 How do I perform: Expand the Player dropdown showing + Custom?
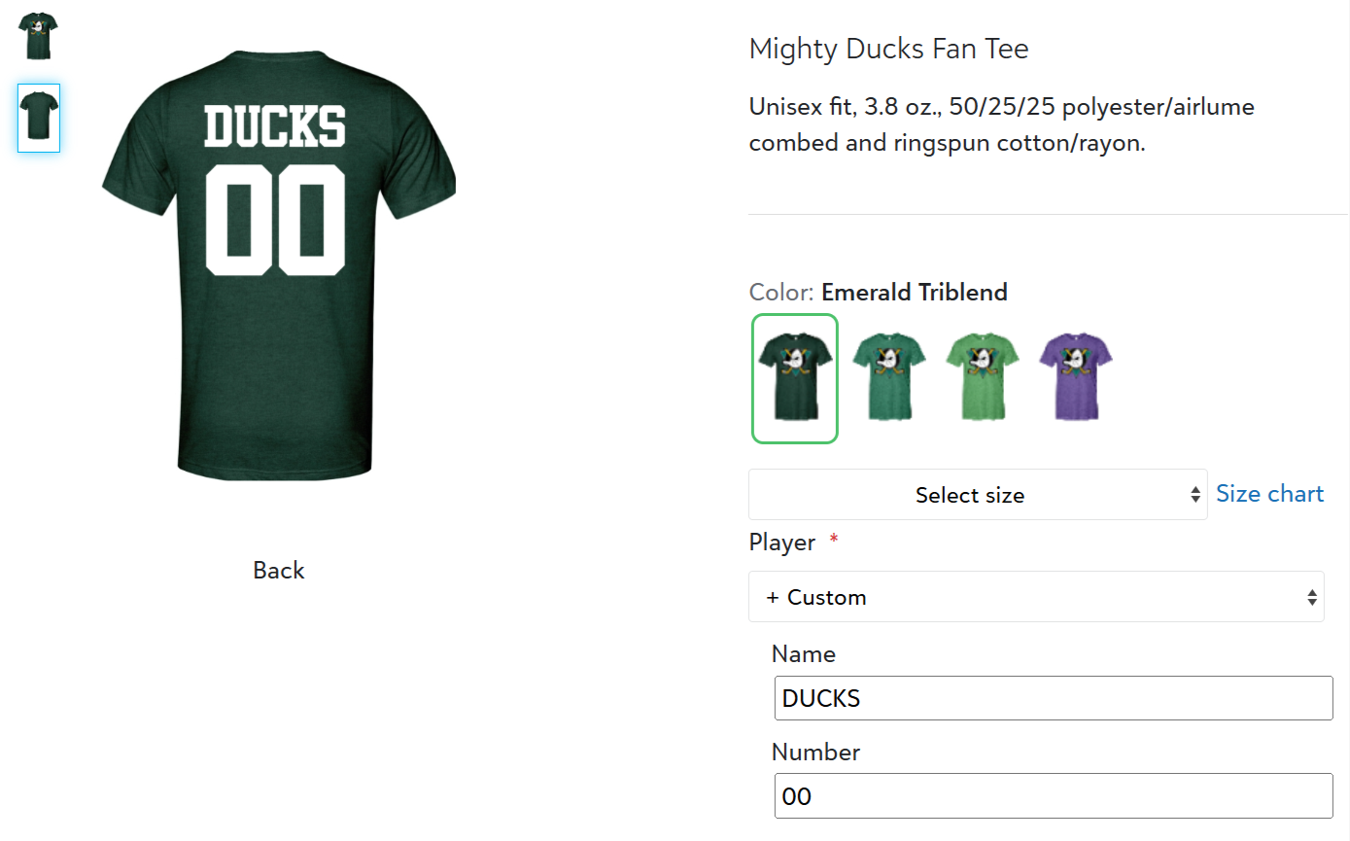pos(1036,597)
